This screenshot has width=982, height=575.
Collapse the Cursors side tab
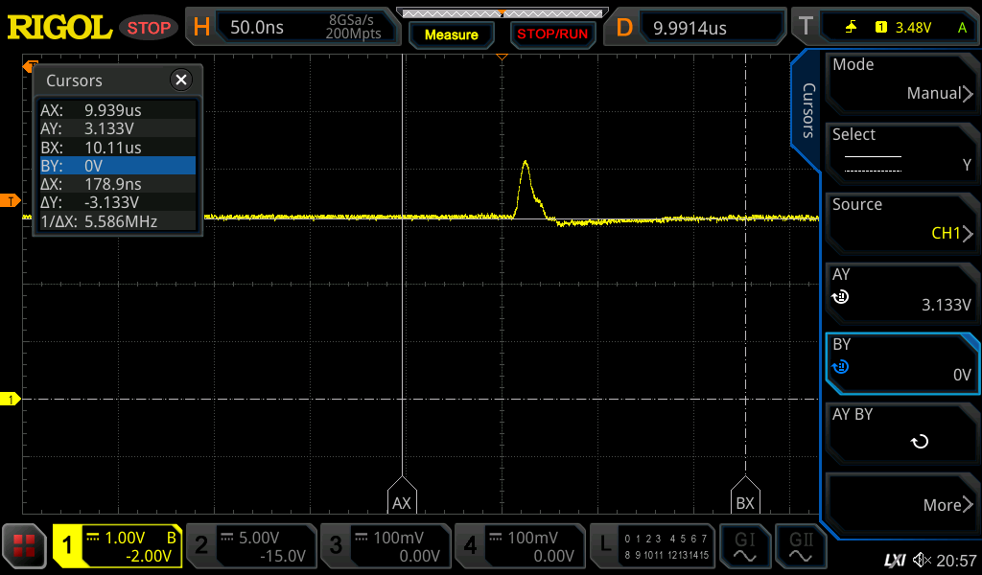(807, 110)
